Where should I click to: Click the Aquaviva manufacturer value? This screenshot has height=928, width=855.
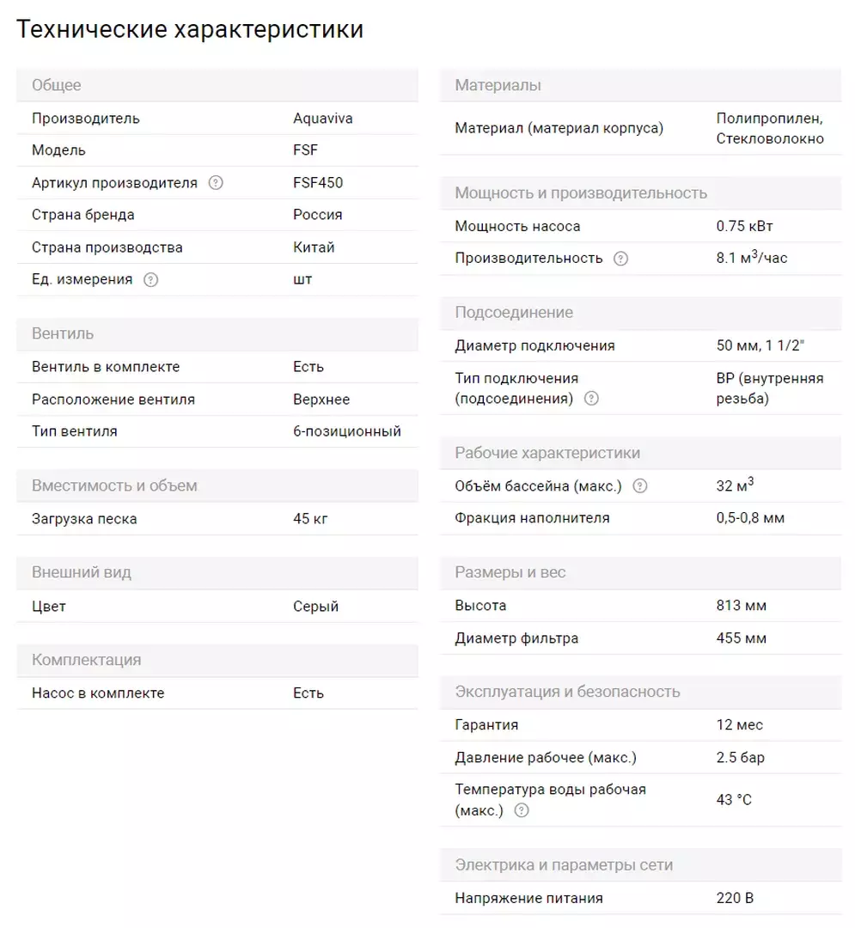323,119
